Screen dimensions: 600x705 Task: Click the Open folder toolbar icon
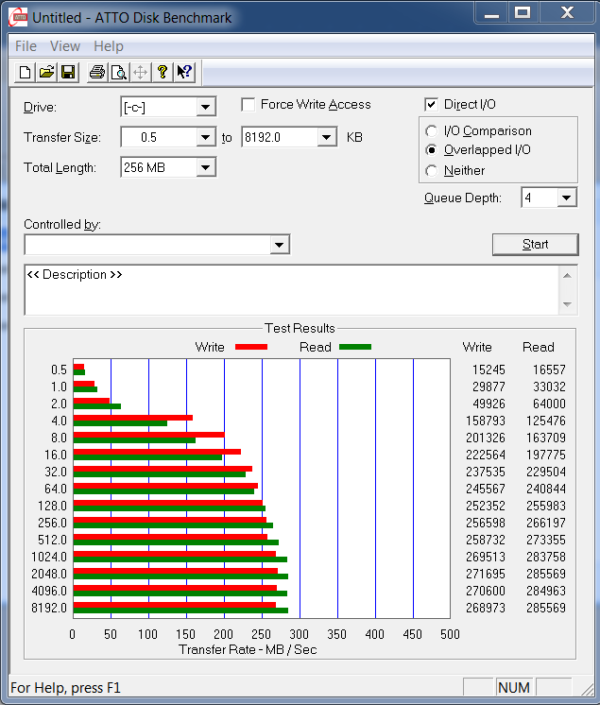coord(46,72)
